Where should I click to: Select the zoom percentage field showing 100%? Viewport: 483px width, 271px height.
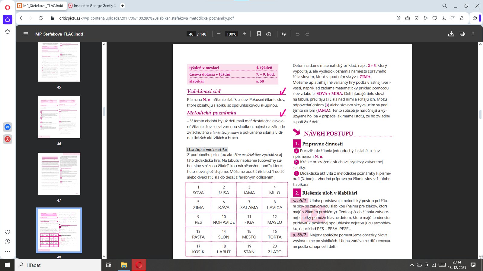click(231, 34)
